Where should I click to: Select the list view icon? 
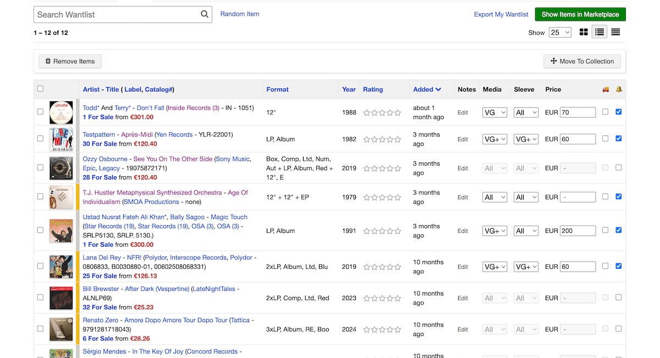599,32
